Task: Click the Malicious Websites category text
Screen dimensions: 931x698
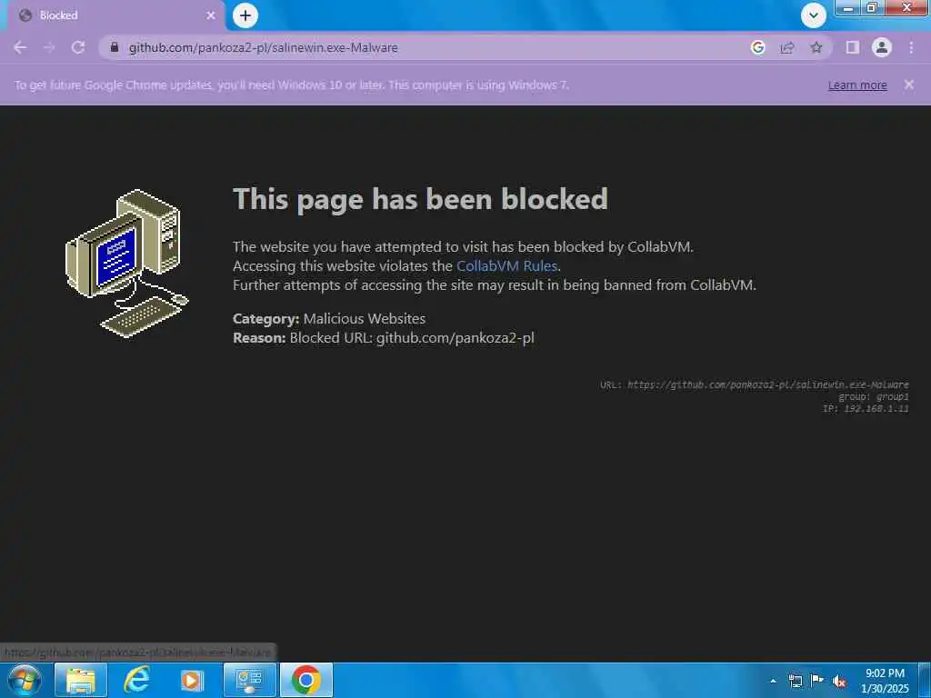Action: tap(365, 319)
